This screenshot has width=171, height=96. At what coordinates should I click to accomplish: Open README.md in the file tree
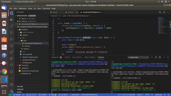point(26,74)
